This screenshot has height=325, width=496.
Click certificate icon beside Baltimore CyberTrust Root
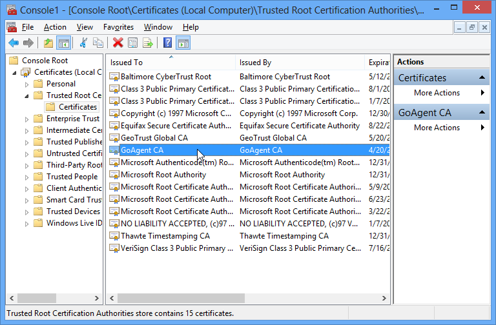click(114, 77)
